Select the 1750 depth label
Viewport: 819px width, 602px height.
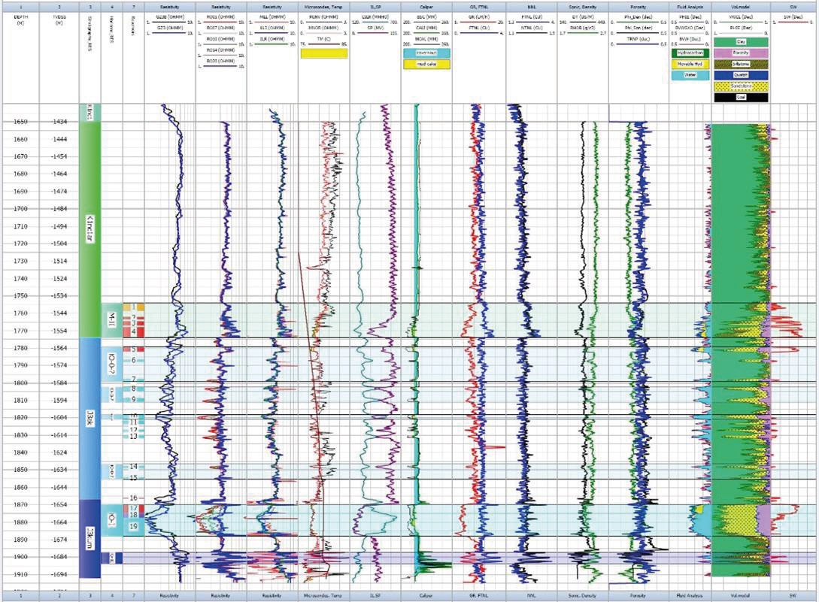click(x=20, y=295)
